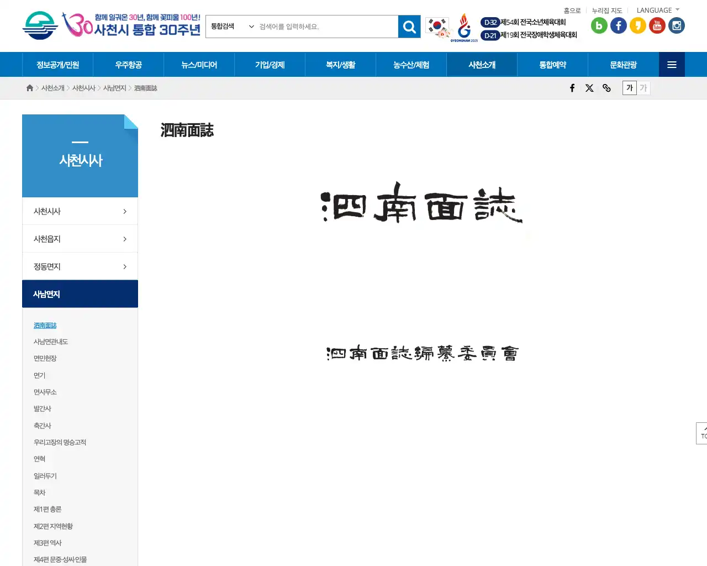The width and height of the screenshot is (707, 566).
Task: Open the hamburger full menu
Action: [672, 64]
